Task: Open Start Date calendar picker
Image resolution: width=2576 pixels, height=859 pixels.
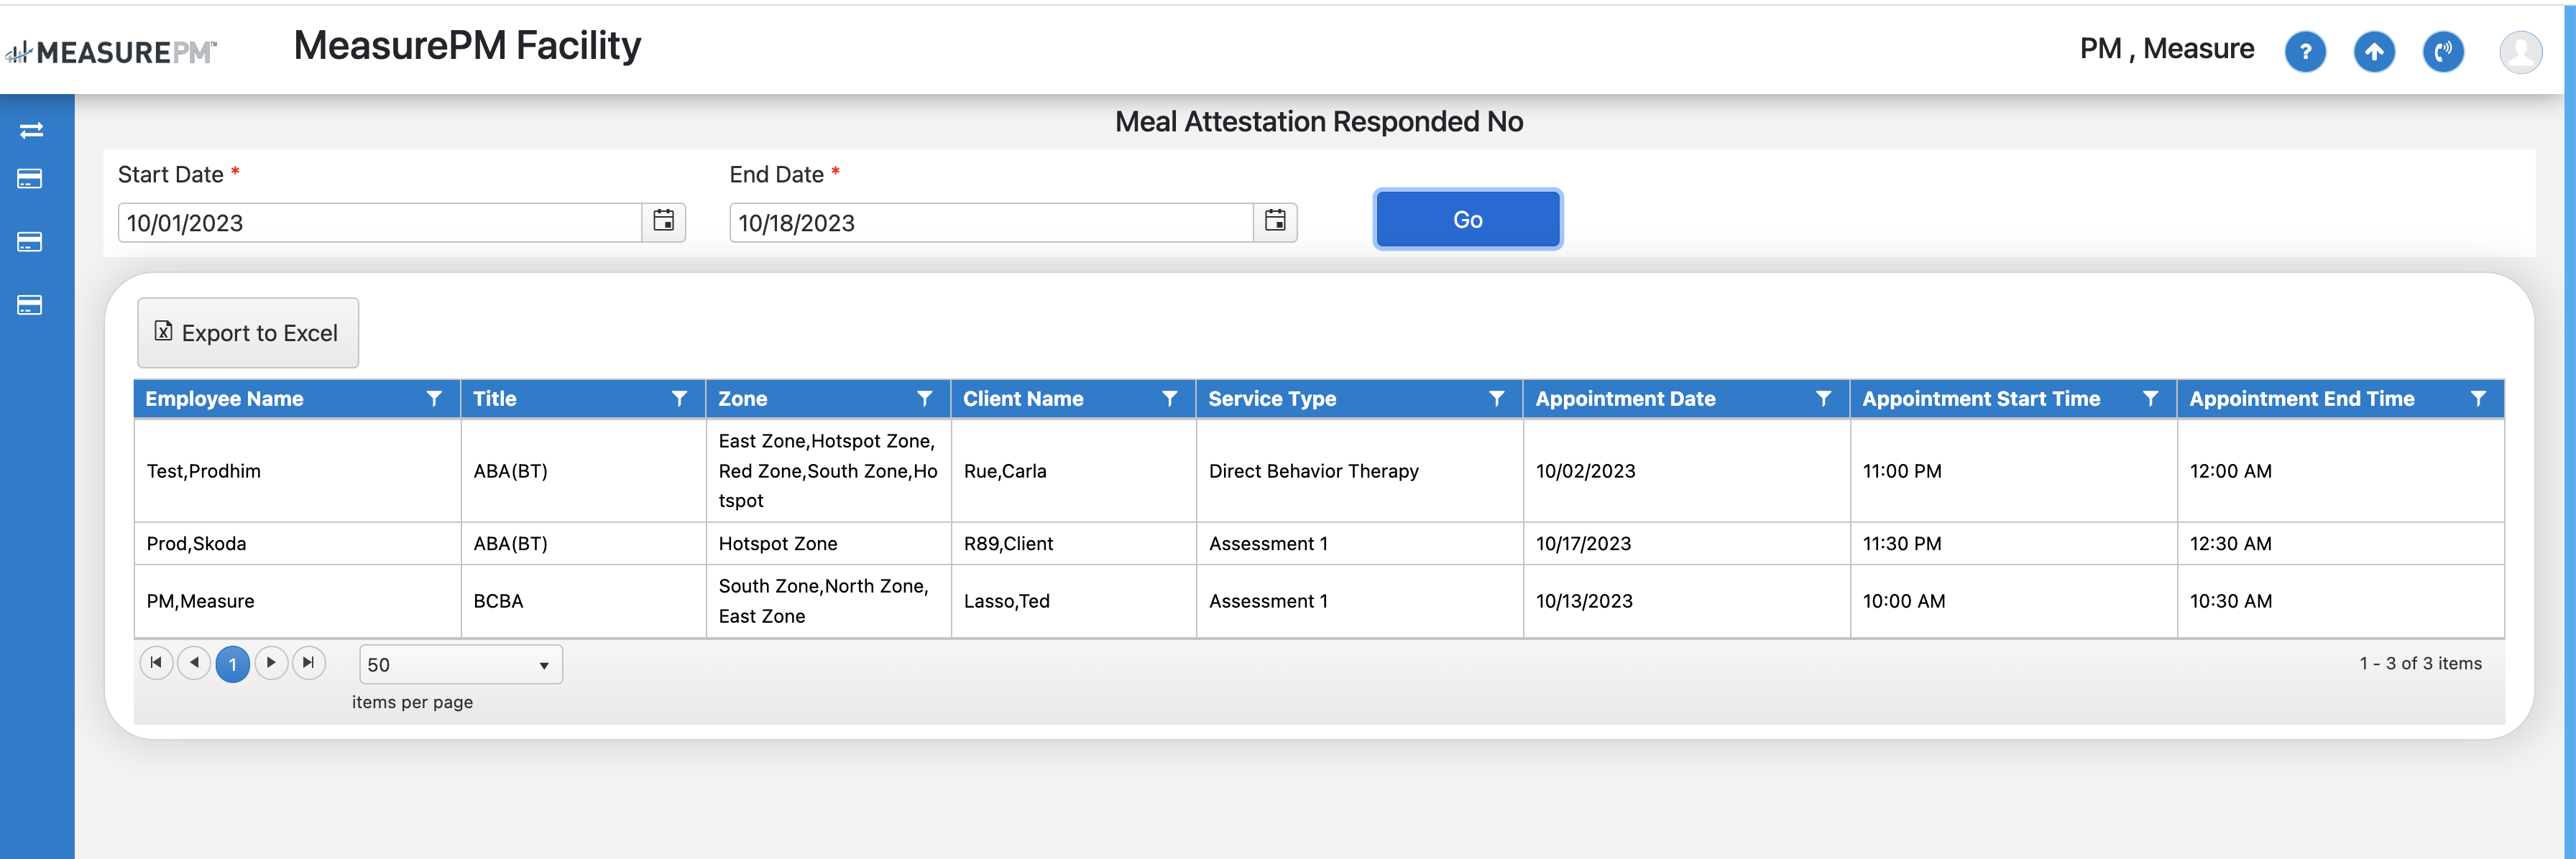Action: (663, 222)
